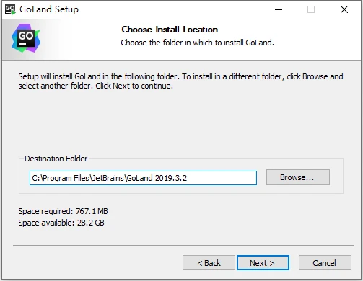Close the GoLand Setup window
This screenshot has height=281, width=363.
pos(344,9)
